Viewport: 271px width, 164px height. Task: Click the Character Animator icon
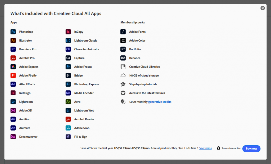coord(68,49)
